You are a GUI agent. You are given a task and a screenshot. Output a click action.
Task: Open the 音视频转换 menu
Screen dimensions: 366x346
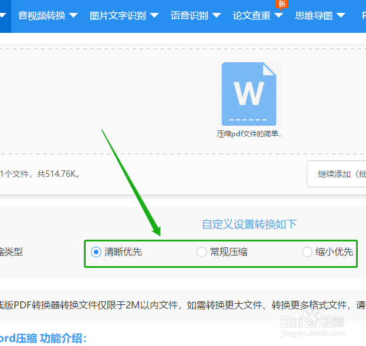coord(42,16)
